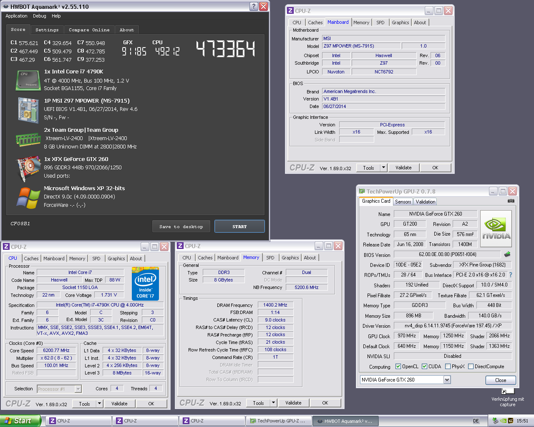Image resolution: width=534 pixels, height=427 pixels.
Task: Click the bus interface question mark icon
Action: point(511,275)
